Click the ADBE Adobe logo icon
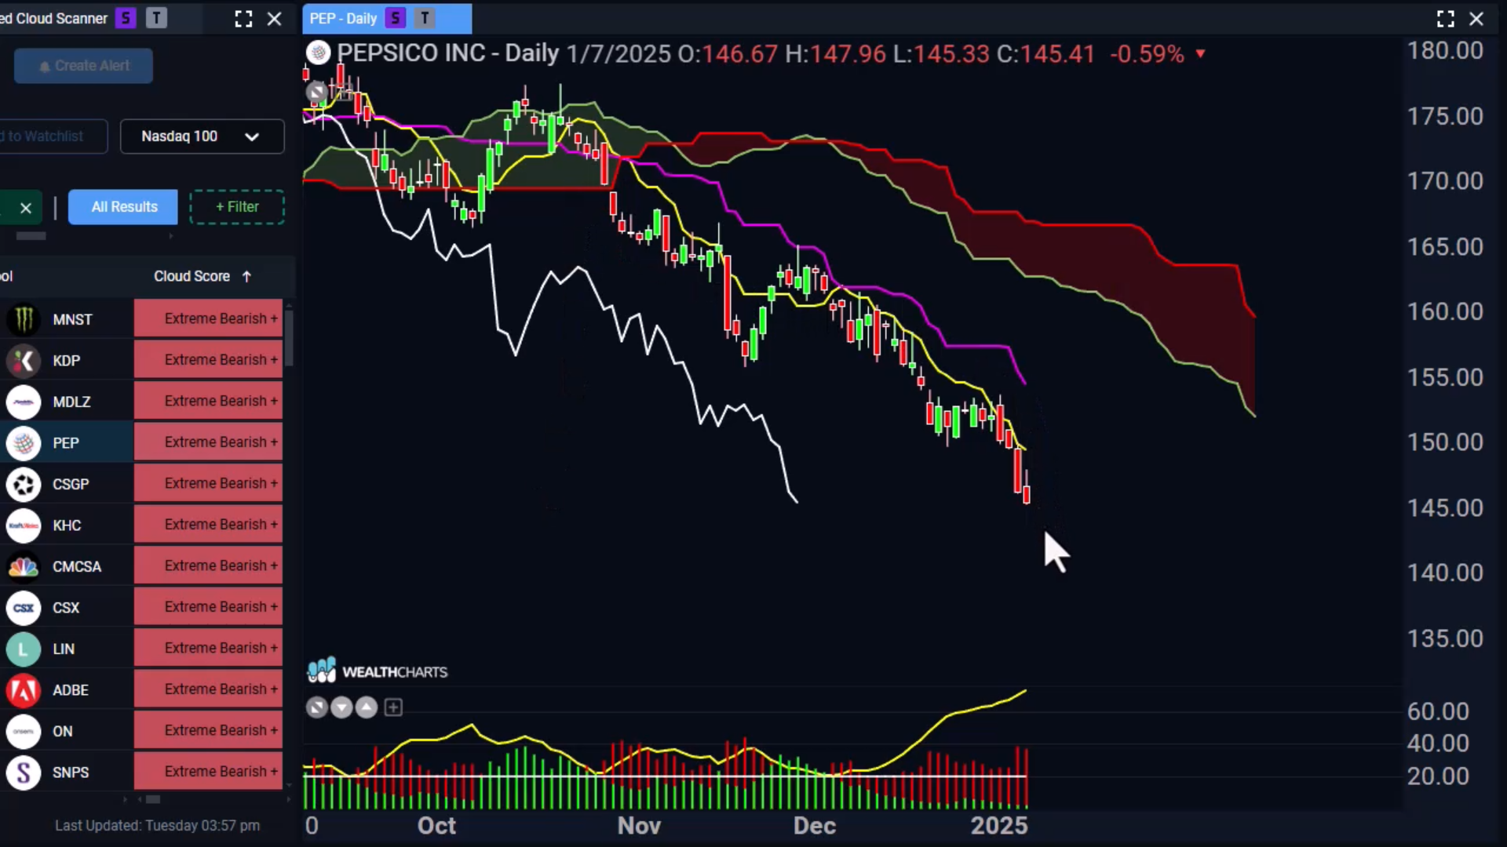The width and height of the screenshot is (1507, 847). pos(24,690)
